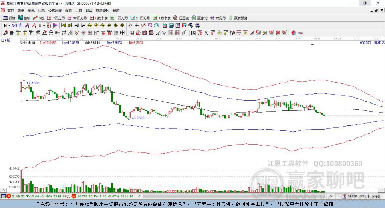
Task: Open the P数字表 tool
Action: [99, 18]
